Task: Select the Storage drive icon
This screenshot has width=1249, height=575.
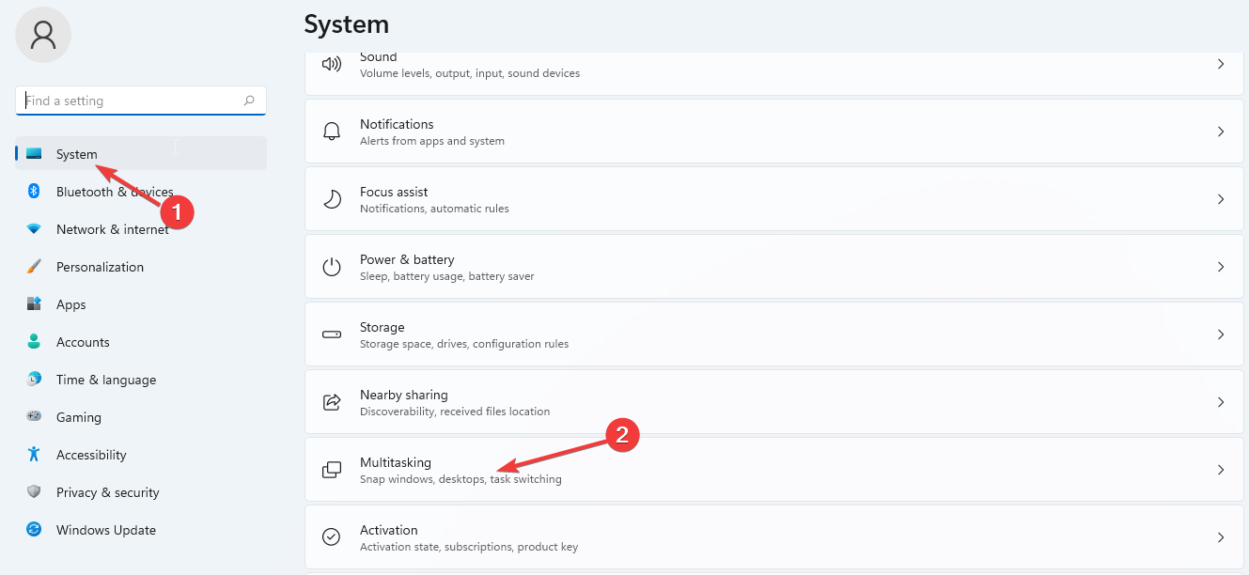Action: [331, 334]
